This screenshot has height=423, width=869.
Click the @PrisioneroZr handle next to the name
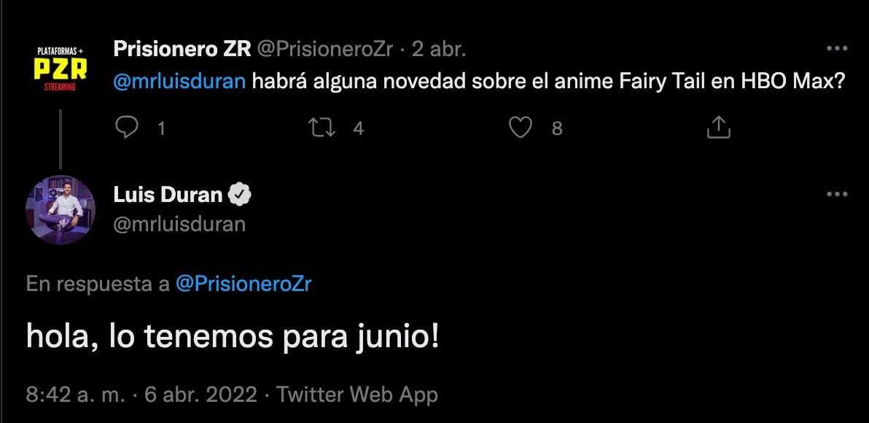[325, 49]
